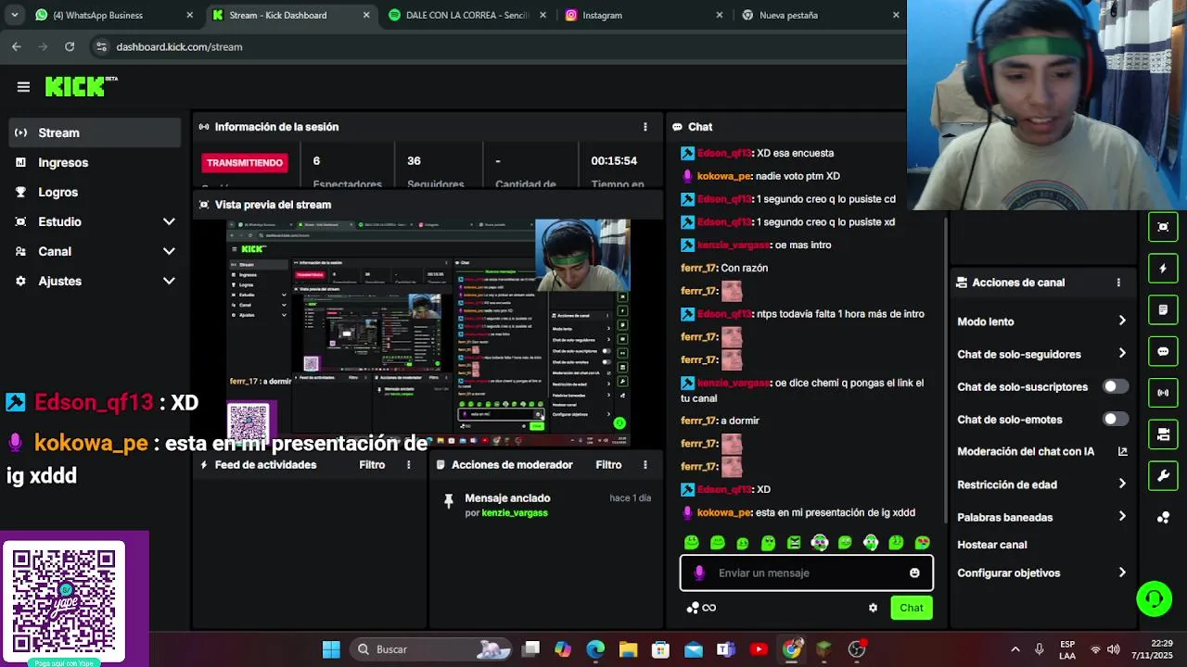This screenshot has width=1187, height=667.
Task: Open the wrench moderator tools icon
Action: [x=1163, y=476]
